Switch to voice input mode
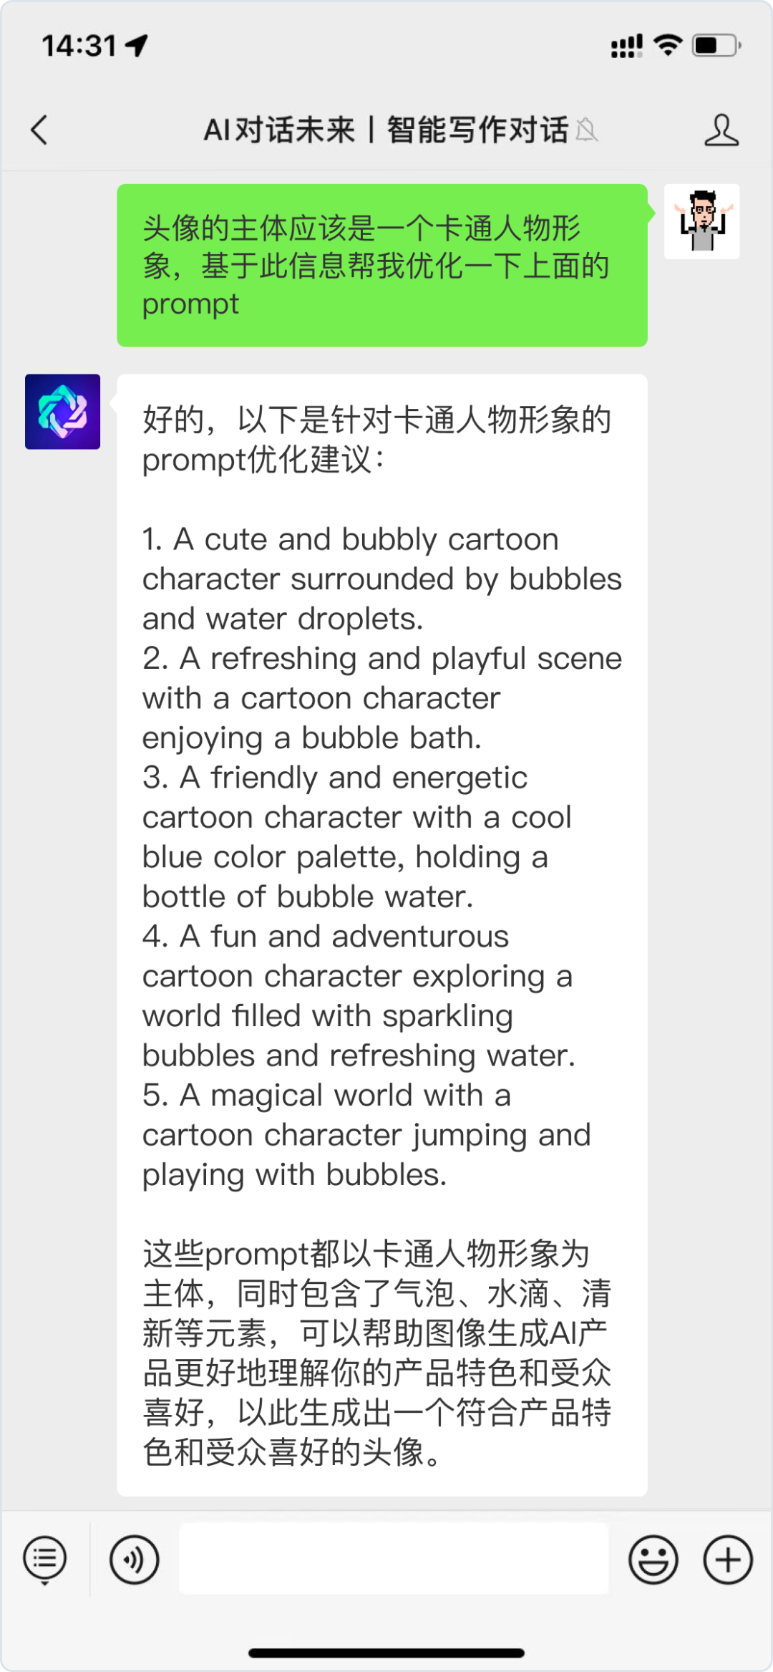Viewport: 773px width, 1672px height. pos(134,1560)
